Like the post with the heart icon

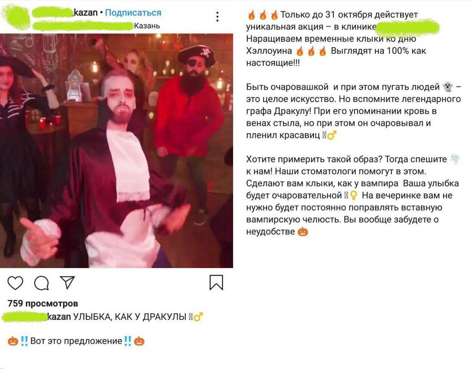(x=15, y=283)
